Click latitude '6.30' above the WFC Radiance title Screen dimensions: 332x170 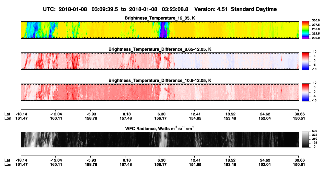coord(161,114)
